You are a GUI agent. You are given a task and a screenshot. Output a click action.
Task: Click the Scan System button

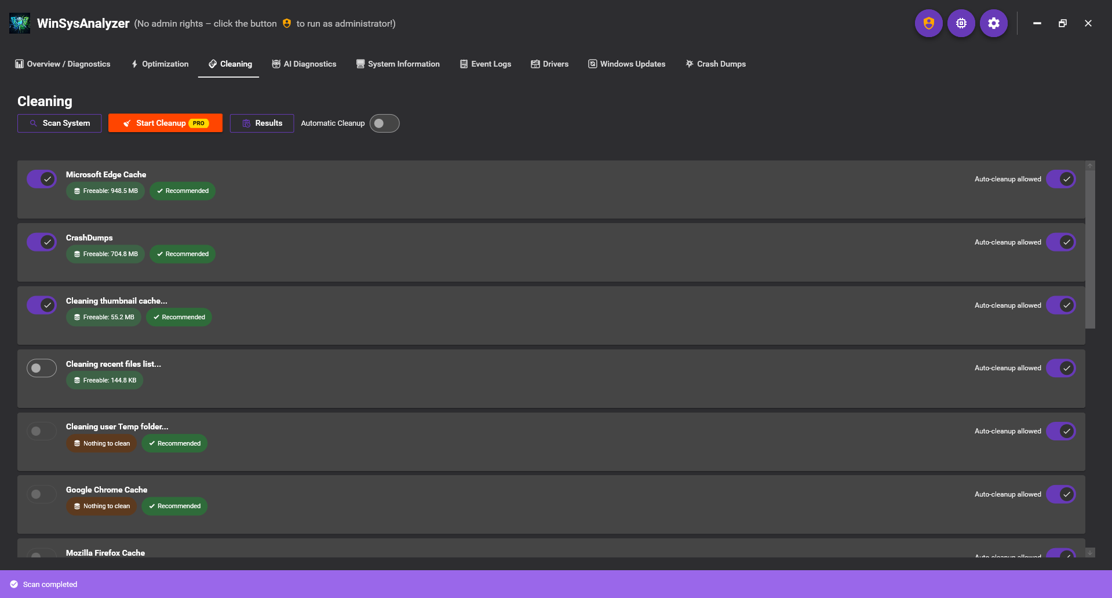point(60,123)
